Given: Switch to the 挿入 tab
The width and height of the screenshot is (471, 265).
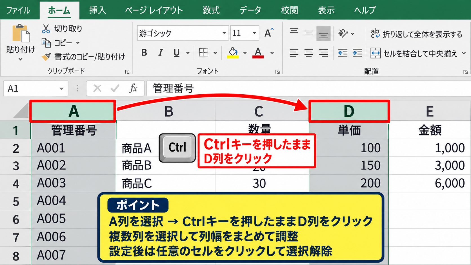Looking at the screenshot, I should (x=97, y=10).
